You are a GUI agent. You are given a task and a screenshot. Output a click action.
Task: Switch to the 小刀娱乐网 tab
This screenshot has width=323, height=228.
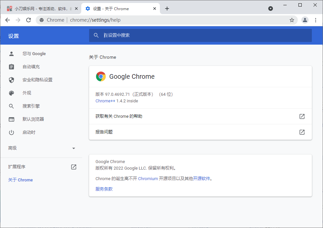(x=39, y=9)
